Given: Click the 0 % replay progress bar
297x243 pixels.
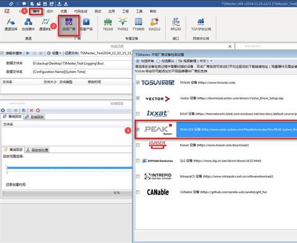Looking at the screenshot, I should click(x=67, y=193).
